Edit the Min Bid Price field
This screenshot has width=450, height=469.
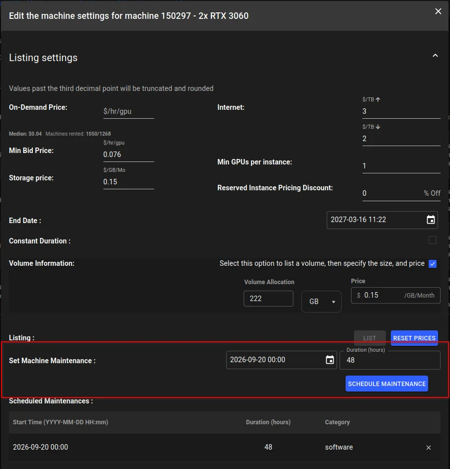[x=128, y=155]
